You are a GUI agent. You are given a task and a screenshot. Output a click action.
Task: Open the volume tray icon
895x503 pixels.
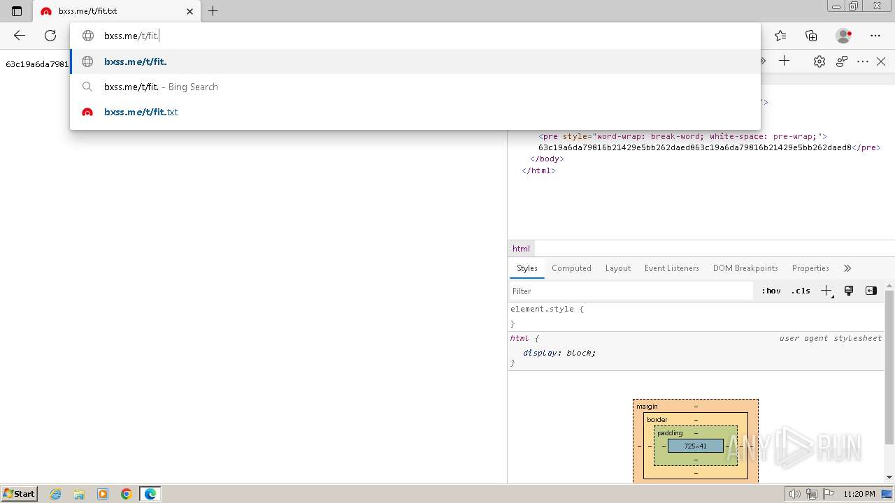(x=795, y=494)
